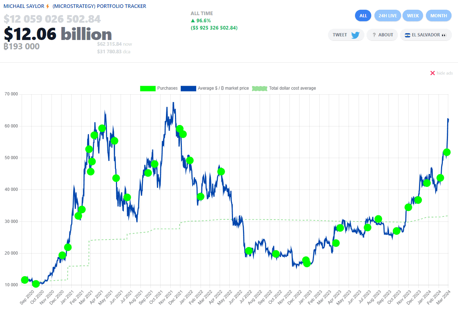
Task: Click the purchase marker in Oct 2022
Action: 276,254
